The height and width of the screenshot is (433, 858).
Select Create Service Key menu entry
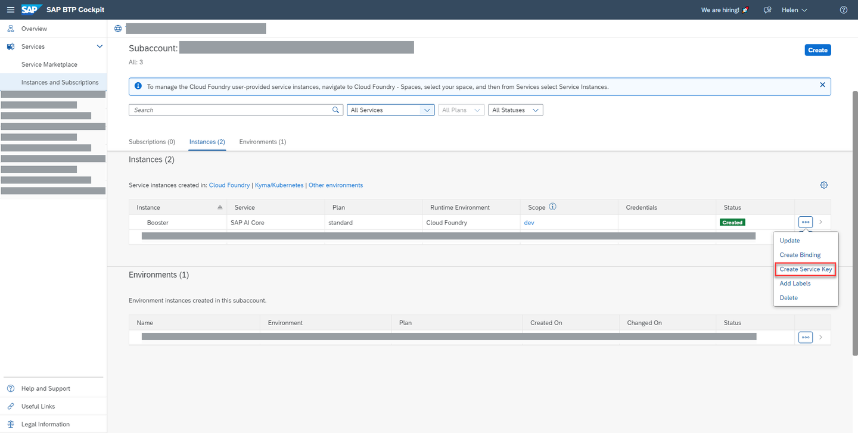806,269
